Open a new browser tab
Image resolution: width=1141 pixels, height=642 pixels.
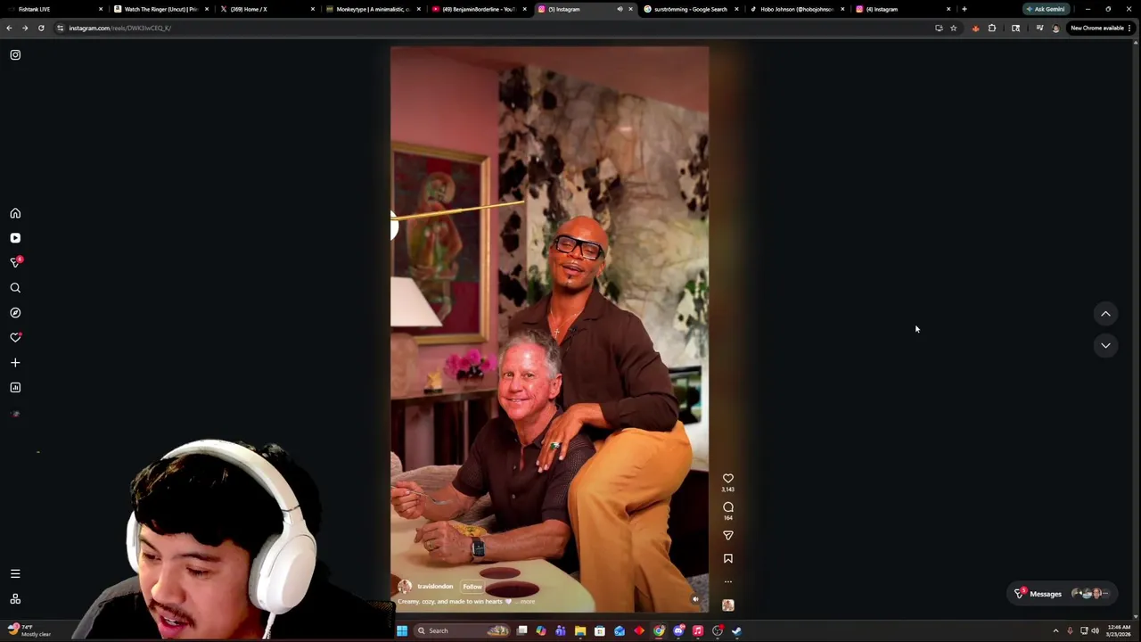[964, 9]
